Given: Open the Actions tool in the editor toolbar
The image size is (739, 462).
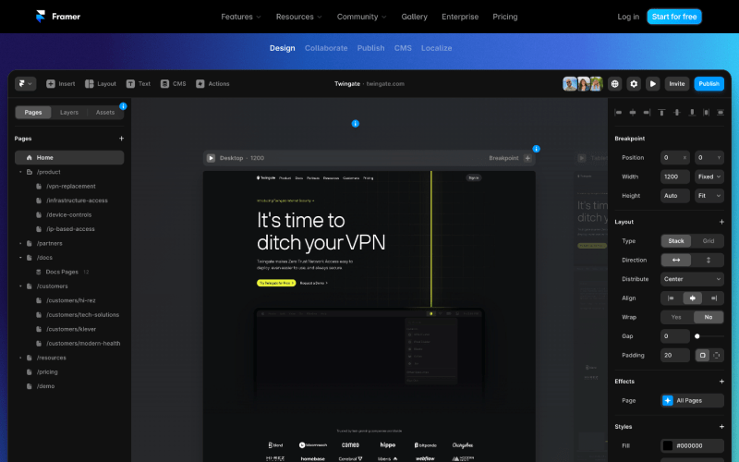Looking at the screenshot, I should (212, 84).
